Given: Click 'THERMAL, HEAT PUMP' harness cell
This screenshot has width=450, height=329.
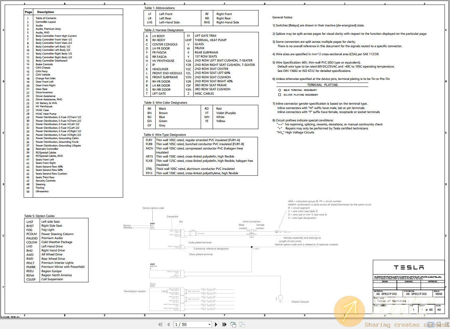Looking at the screenshot, I should (211, 40).
